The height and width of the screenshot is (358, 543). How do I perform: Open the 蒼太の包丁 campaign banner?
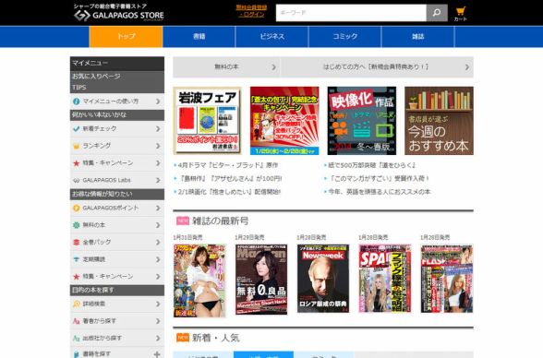click(284, 120)
